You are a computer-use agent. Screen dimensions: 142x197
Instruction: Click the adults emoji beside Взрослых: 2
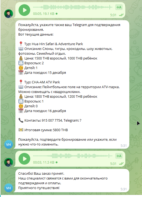click(x=21, y=63)
